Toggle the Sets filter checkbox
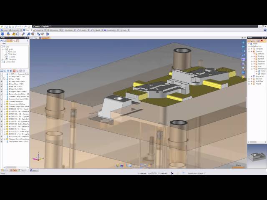This screenshot has height=200, width=267. 2,47
